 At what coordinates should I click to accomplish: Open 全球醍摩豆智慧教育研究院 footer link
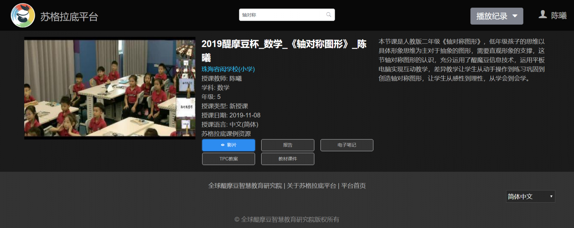245,186
